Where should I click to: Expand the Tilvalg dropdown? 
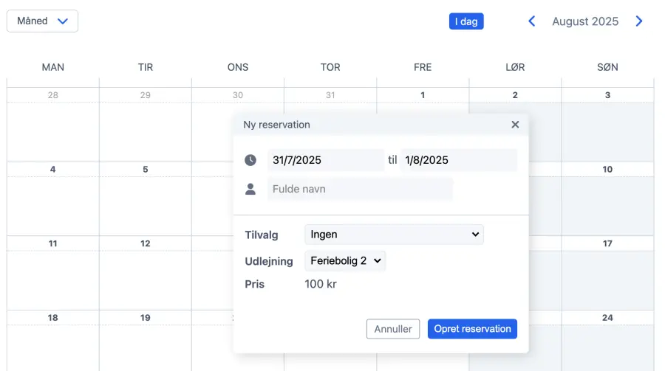click(394, 235)
